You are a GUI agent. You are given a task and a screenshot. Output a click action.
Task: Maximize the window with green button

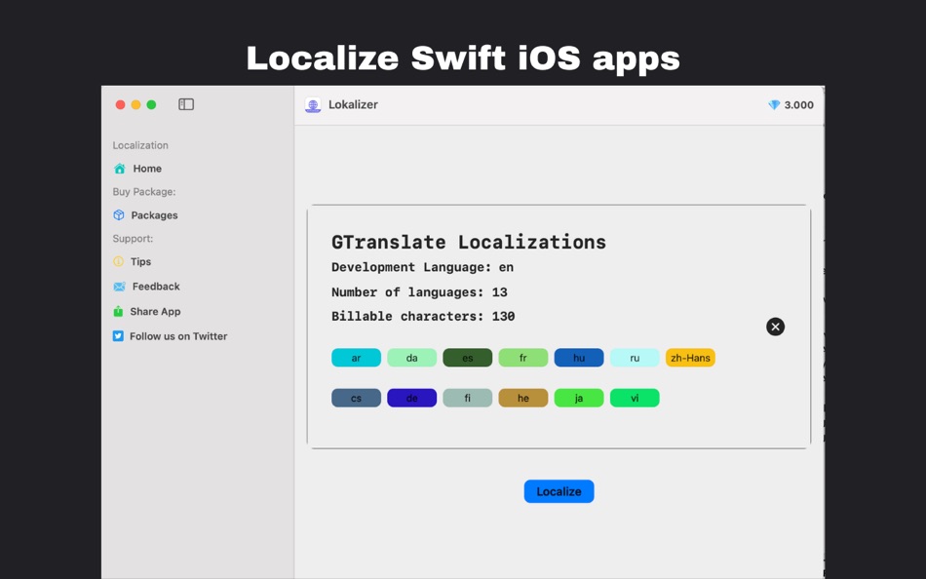151,104
